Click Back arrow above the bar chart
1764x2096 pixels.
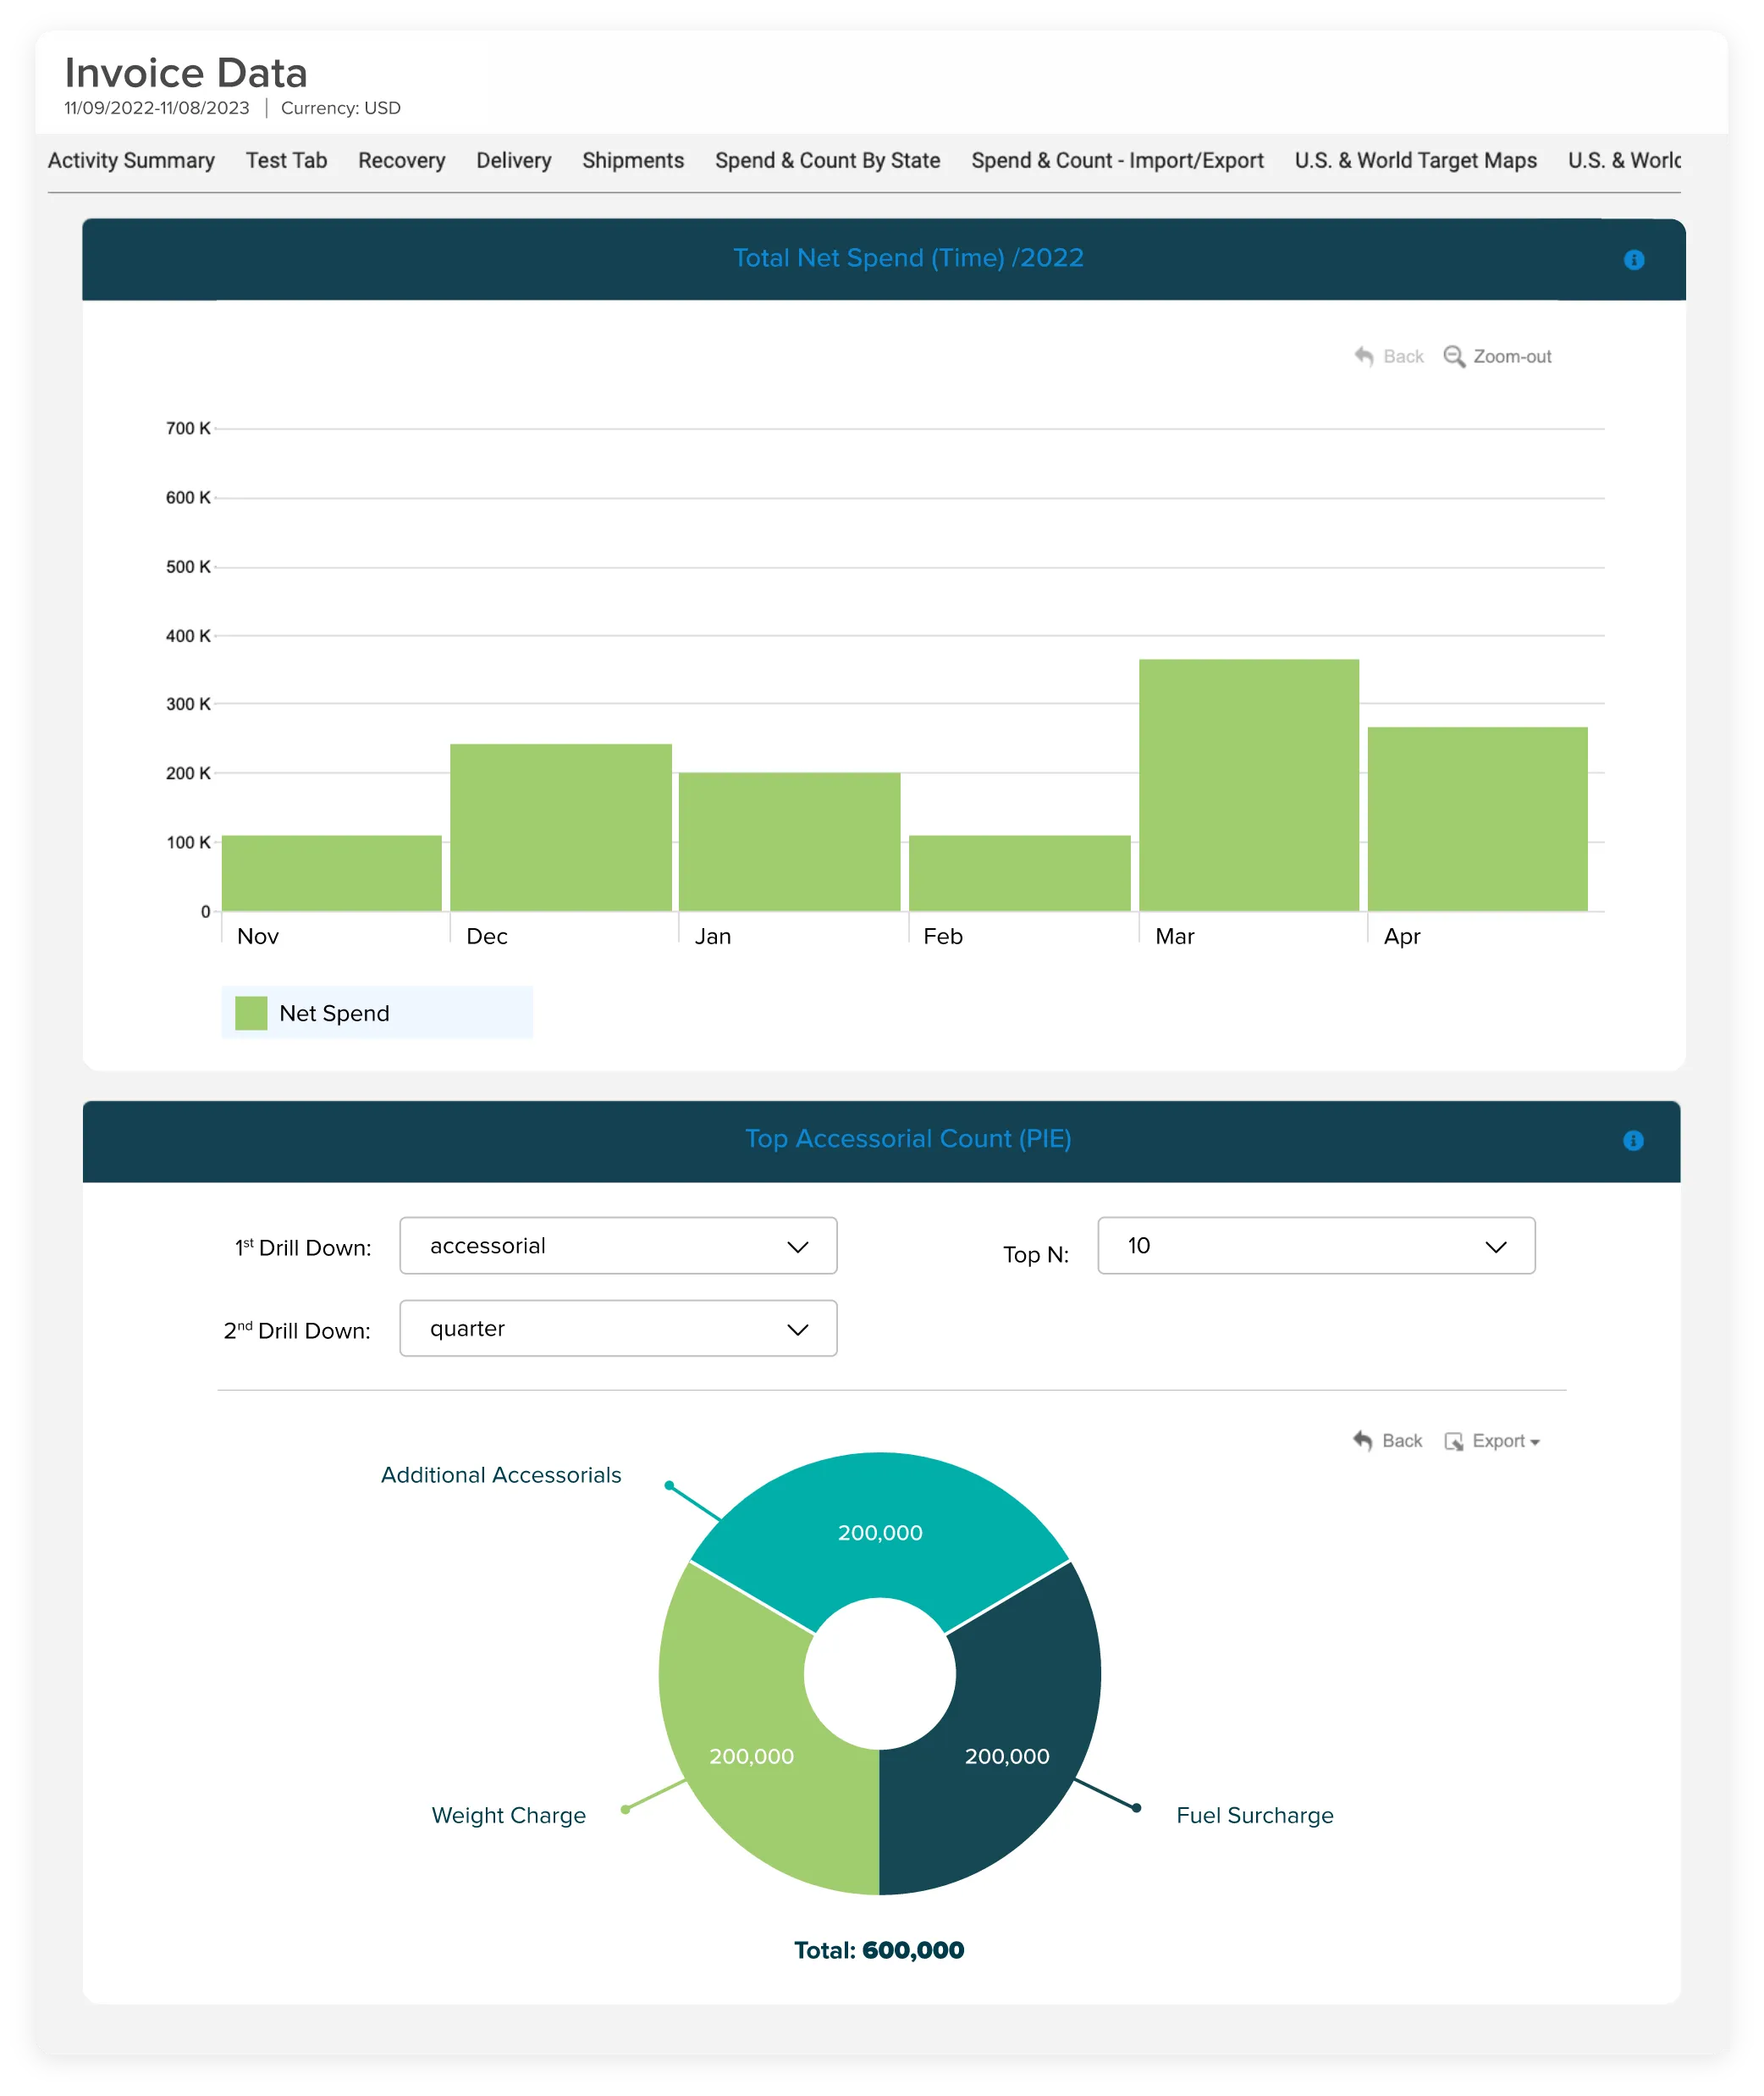(1364, 357)
